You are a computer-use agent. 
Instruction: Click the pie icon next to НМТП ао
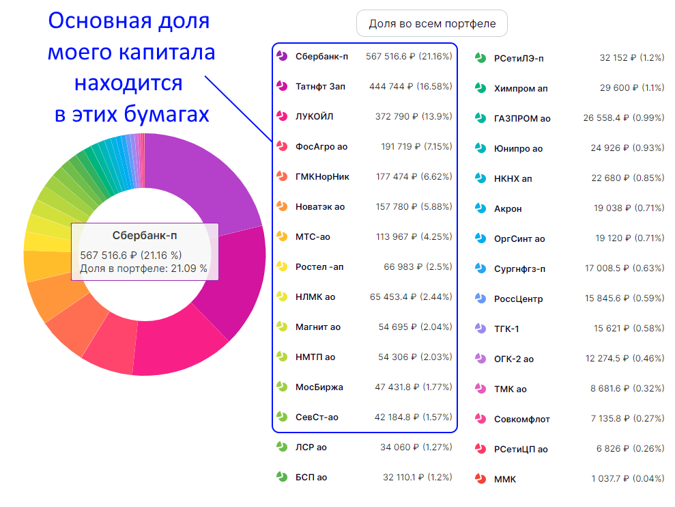pos(282,357)
